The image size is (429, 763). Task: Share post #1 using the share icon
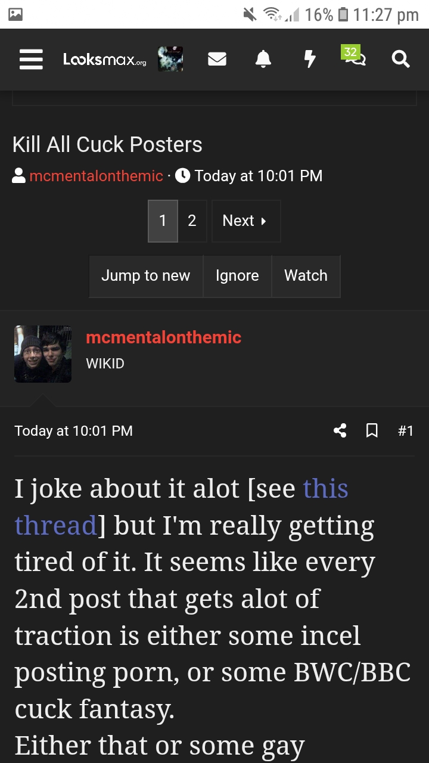(x=340, y=430)
